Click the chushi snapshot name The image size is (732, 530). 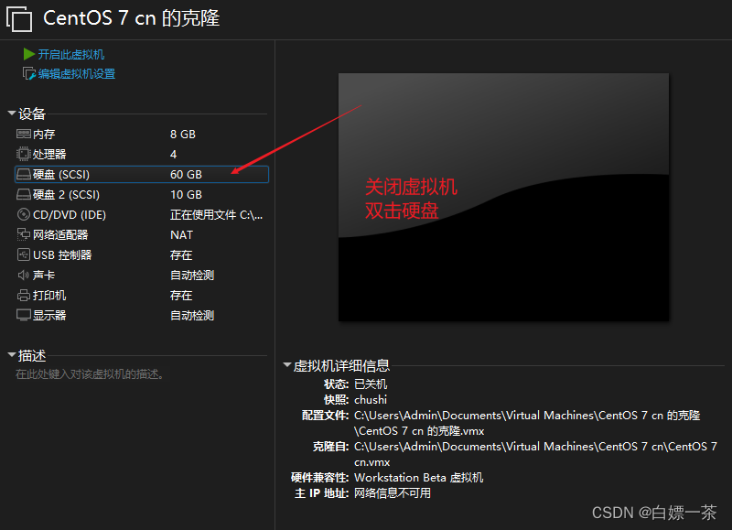[371, 400]
